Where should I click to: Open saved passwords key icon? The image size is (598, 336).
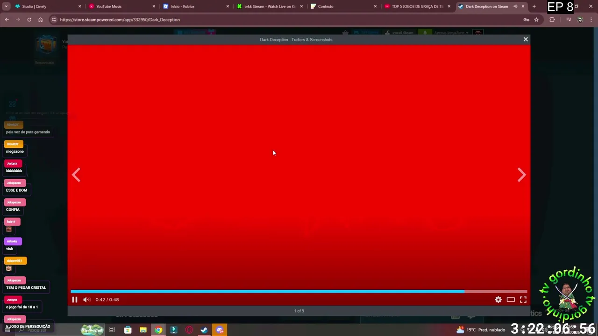[527, 20]
